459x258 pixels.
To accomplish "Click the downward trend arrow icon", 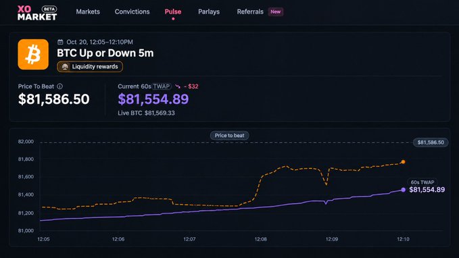I will [x=178, y=86].
